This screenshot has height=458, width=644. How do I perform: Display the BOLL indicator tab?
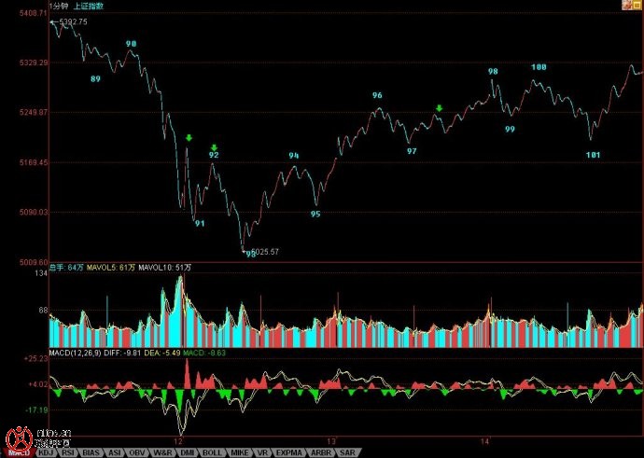tap(212, 452)
